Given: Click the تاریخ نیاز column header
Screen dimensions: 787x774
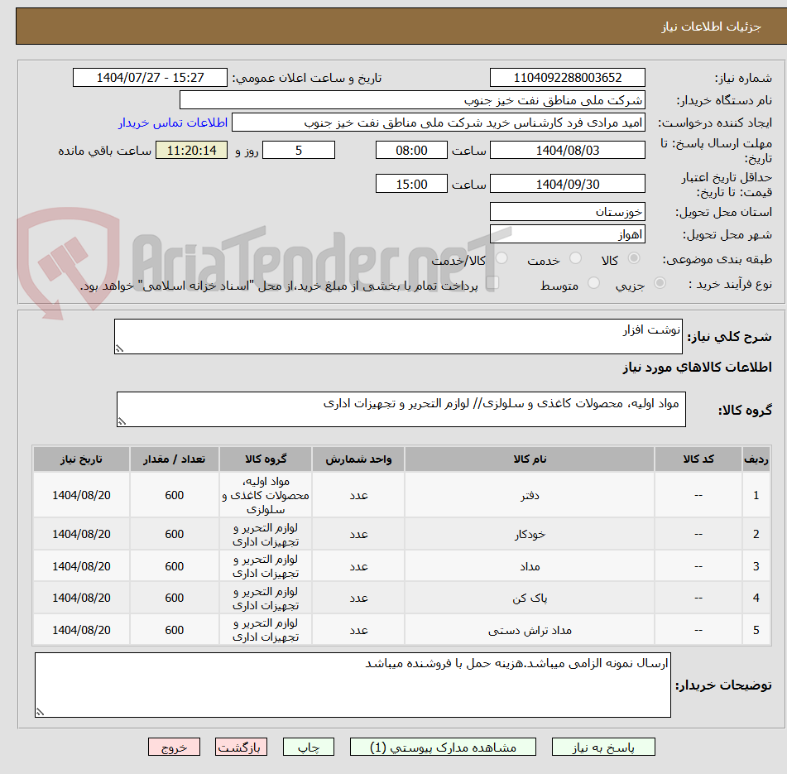Looking at the screenshot, I should (81, 459).
